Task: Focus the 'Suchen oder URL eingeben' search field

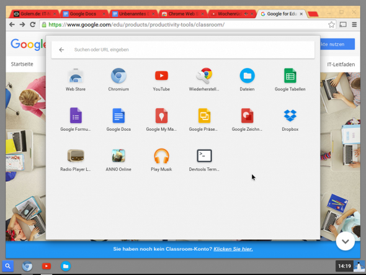Action: click(x=183, y=50)
